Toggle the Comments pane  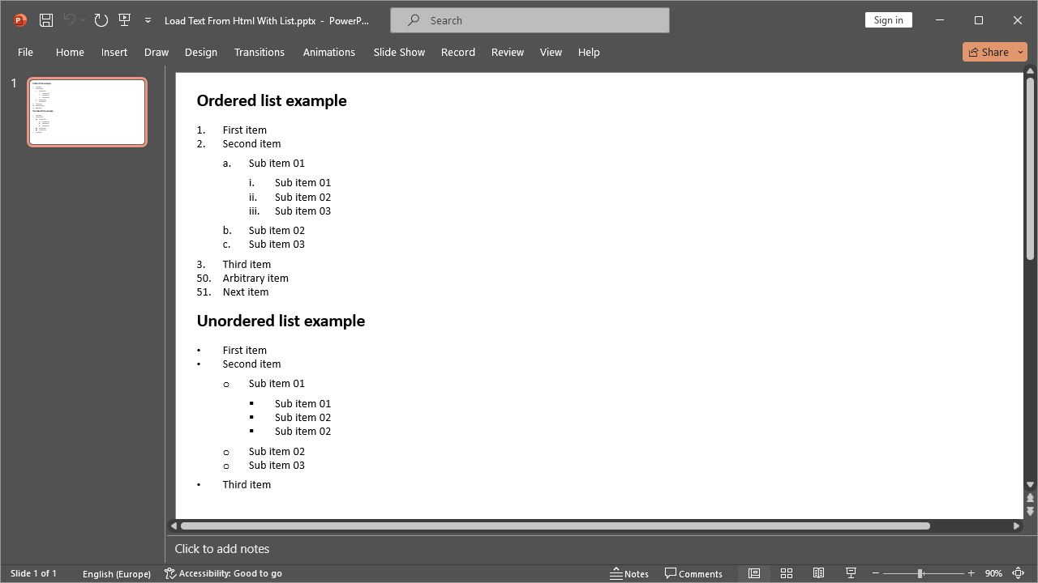[693, 573]
